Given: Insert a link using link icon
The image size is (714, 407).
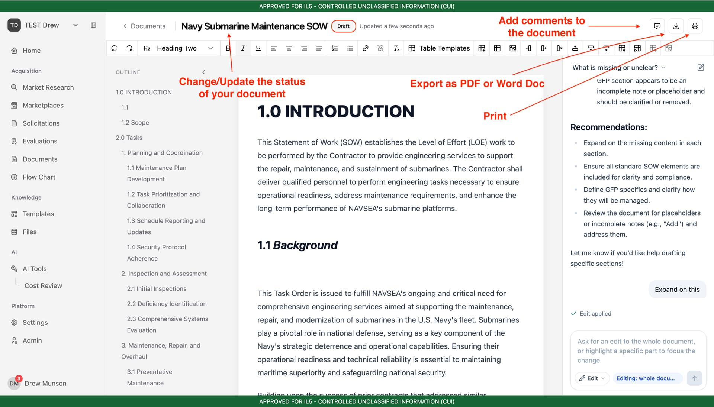Looking at the screenshot, I should pyautogui.click(x=365, y=48).
